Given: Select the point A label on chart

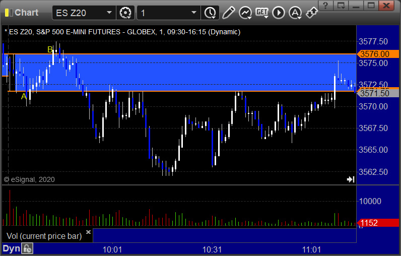Looking at the screenshot, I should point(24,96).
